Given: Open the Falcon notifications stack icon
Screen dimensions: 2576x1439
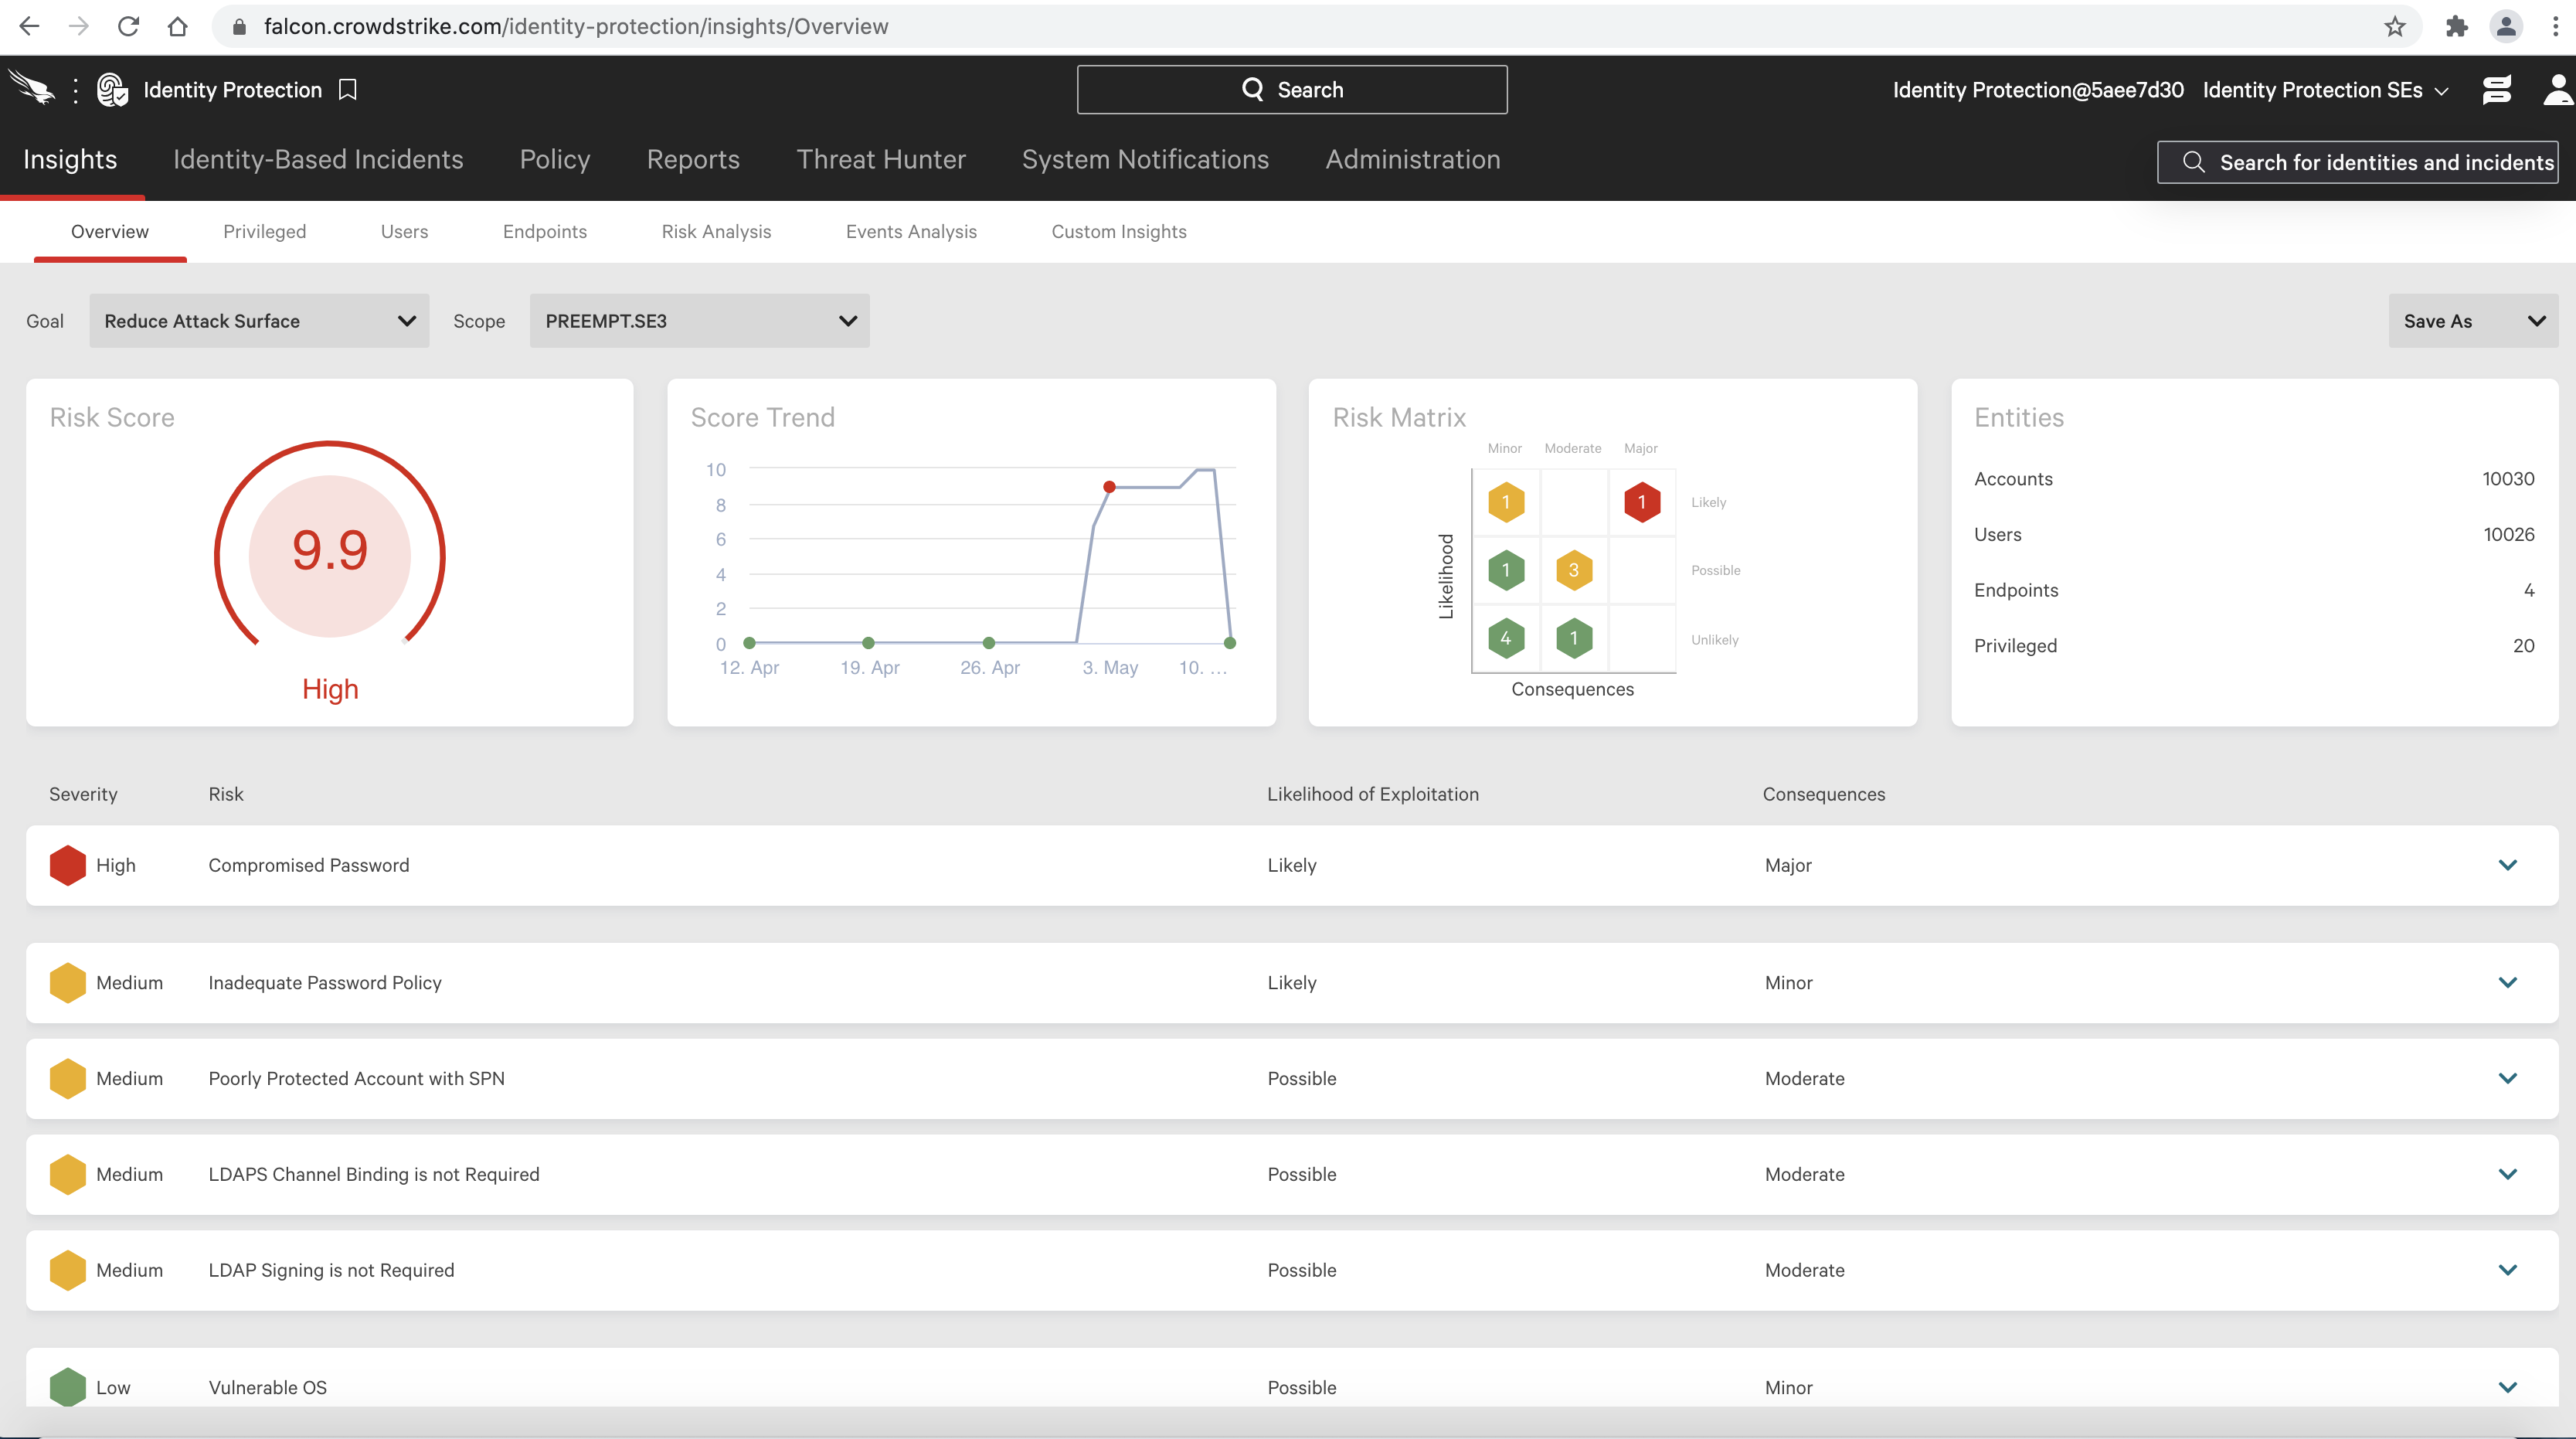Looking at the screenshot, I should 2496,90.
